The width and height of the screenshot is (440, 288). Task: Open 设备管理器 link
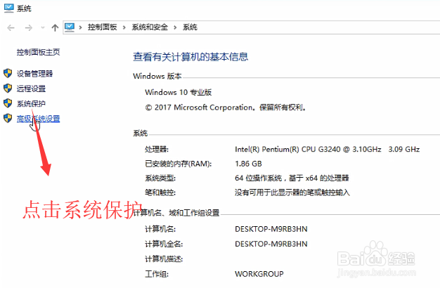tap(35, 74)
